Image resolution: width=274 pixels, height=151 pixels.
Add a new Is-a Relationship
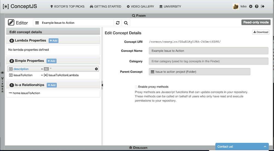click(52, 85)
